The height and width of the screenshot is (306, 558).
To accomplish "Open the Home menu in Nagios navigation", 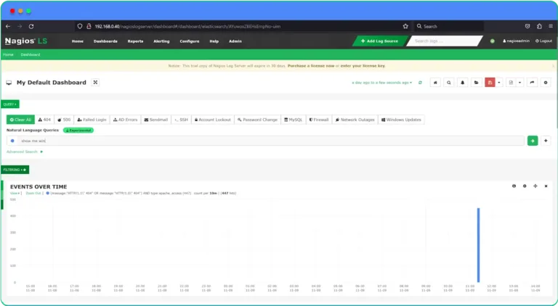I will [78, 41].
